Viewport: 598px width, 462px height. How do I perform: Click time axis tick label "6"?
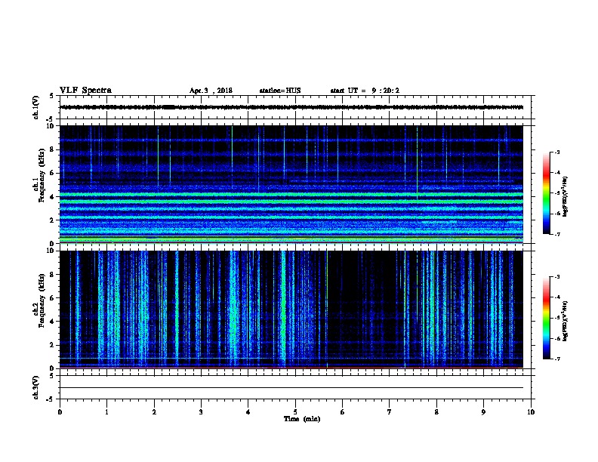[343, 412]
